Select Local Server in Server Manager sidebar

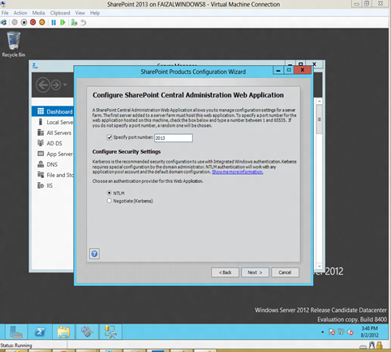coord(53,122)
